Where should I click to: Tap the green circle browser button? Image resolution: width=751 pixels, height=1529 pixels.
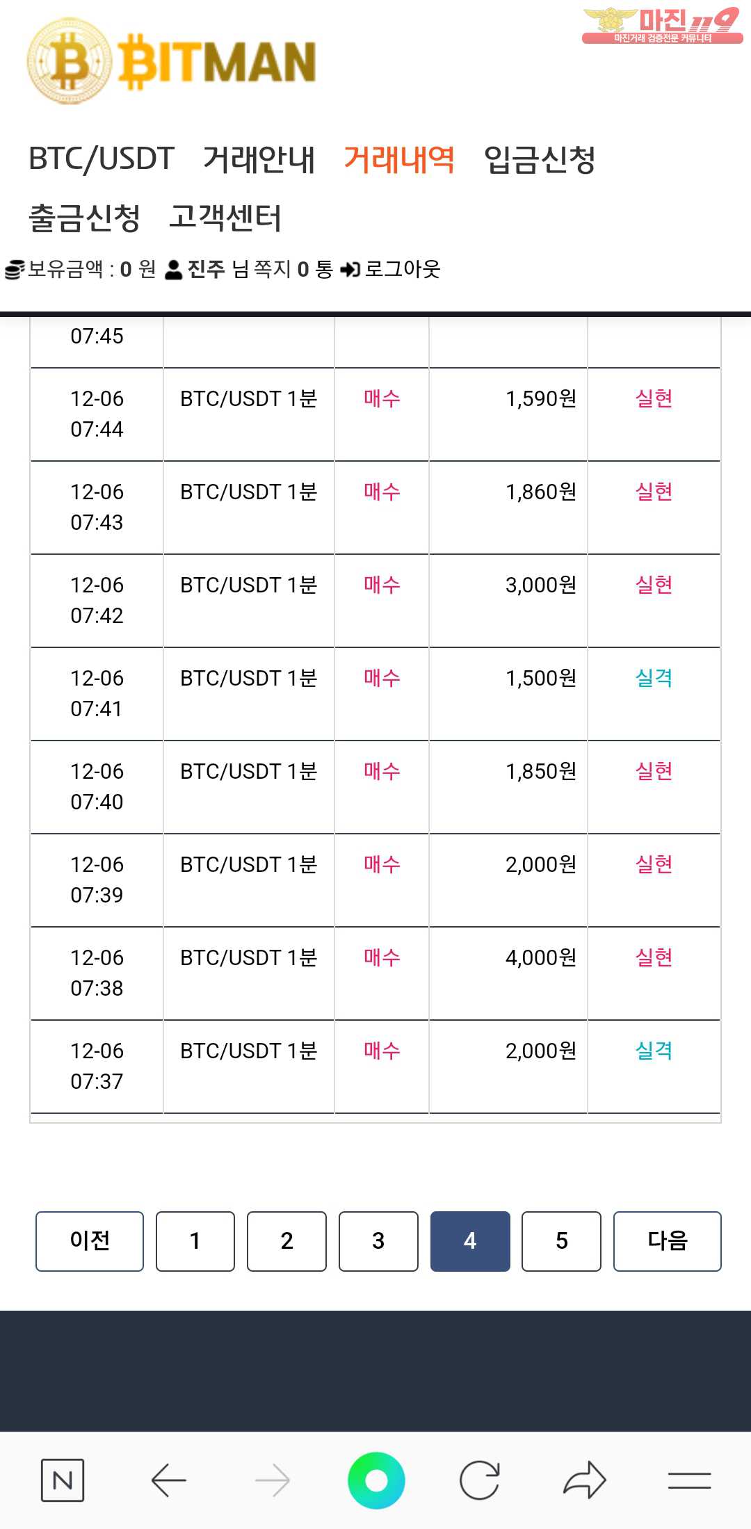click(x=376, y=1480)
